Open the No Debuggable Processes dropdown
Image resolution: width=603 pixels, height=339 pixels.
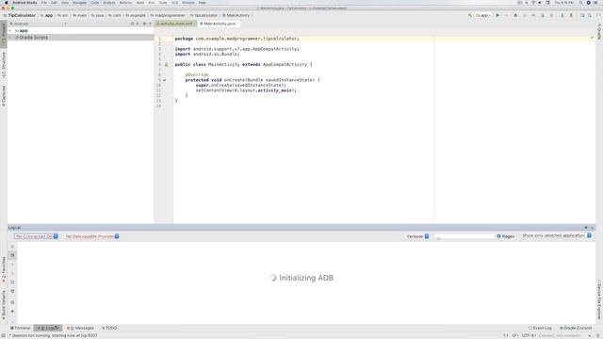(92, 236)
